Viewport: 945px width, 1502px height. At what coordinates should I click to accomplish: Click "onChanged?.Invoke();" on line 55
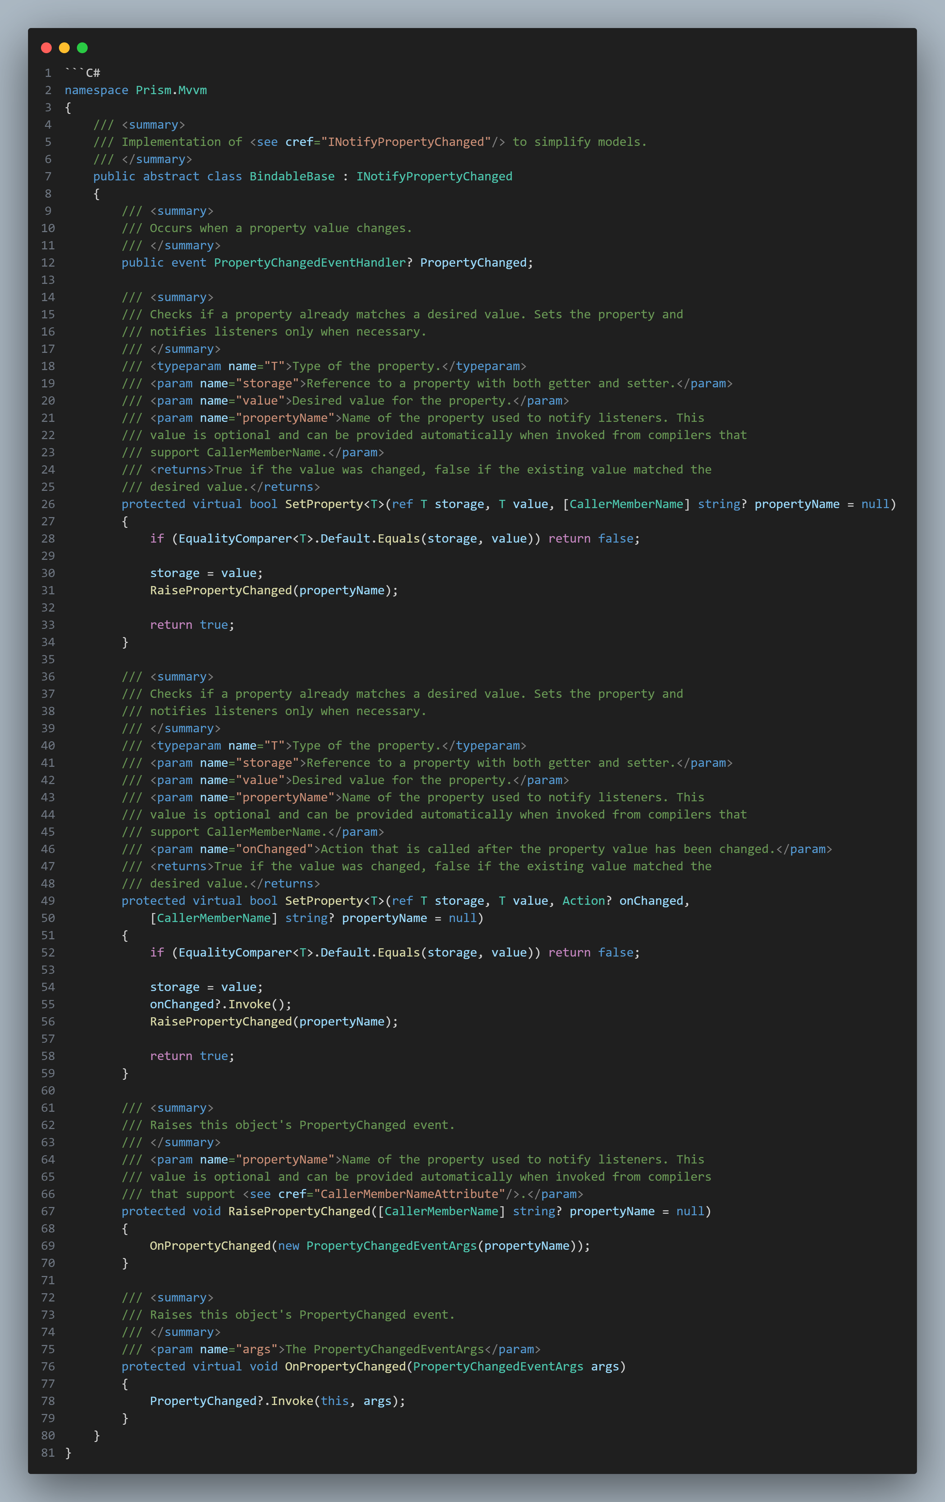tap(221, 1004)
